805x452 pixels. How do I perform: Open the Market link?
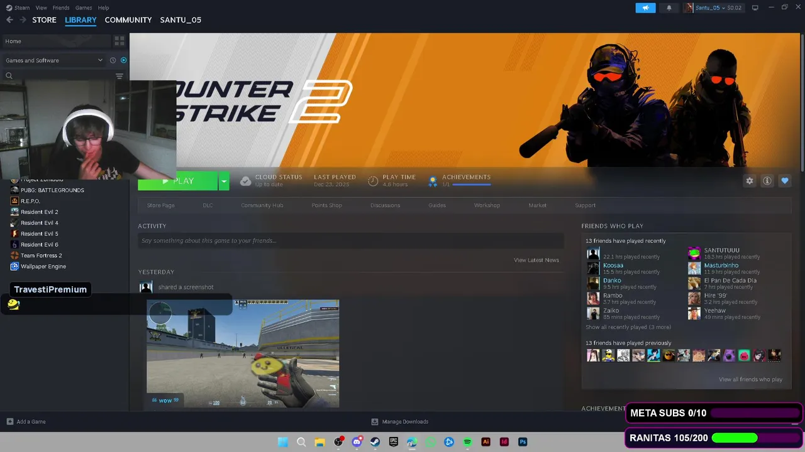point(538,205)
